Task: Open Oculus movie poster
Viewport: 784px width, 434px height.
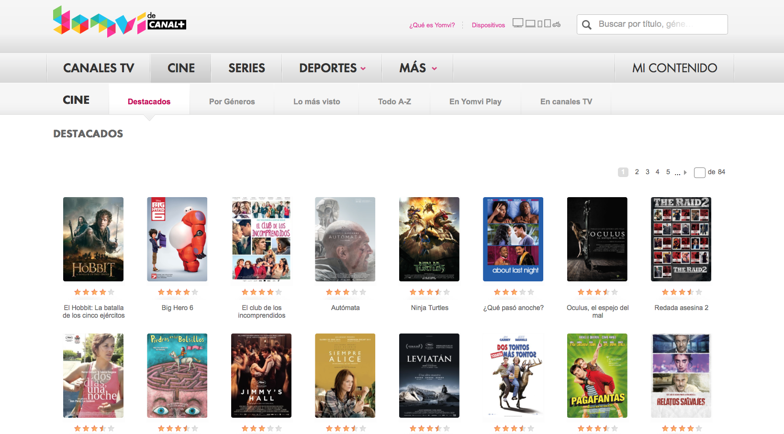Action: point(597,239)
